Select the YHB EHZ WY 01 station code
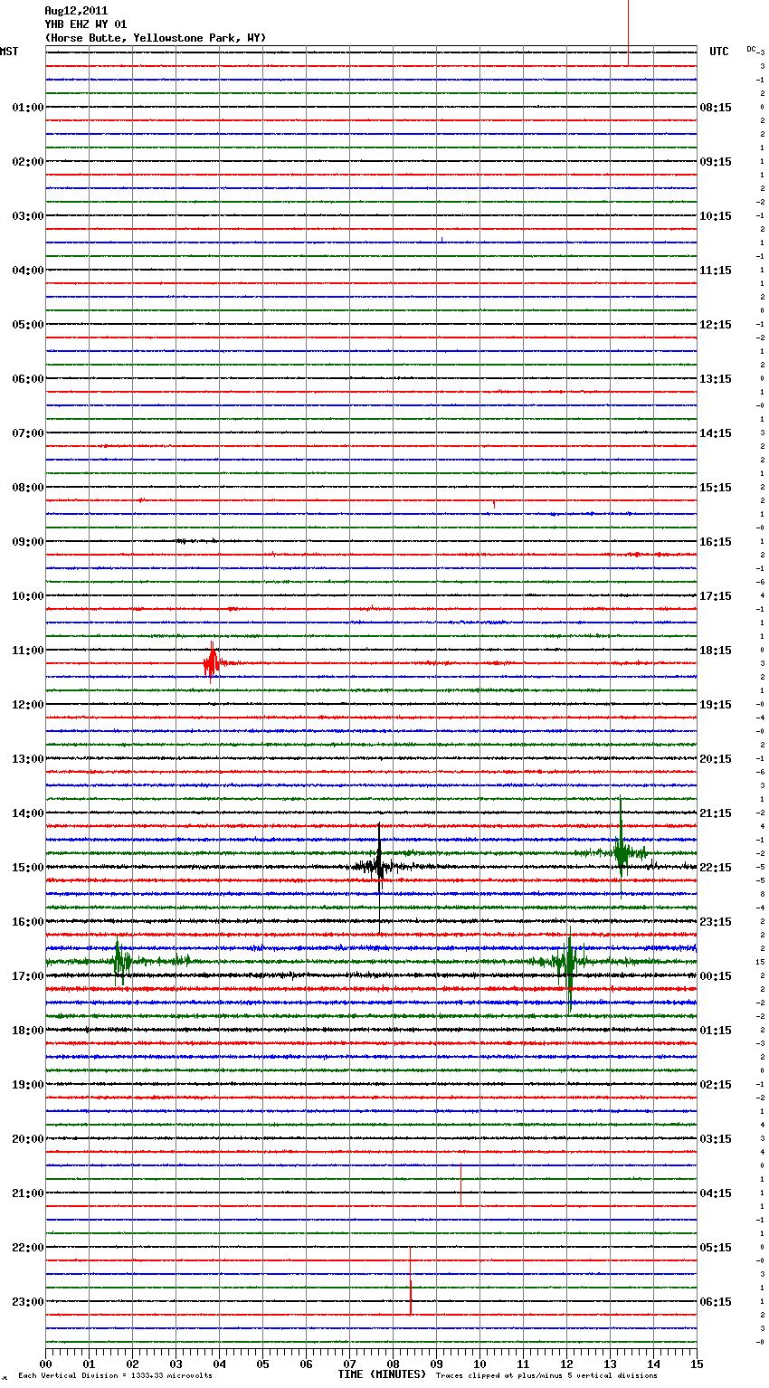The width and height of the screenshot is (769, 1388). (x=86, y=24)
